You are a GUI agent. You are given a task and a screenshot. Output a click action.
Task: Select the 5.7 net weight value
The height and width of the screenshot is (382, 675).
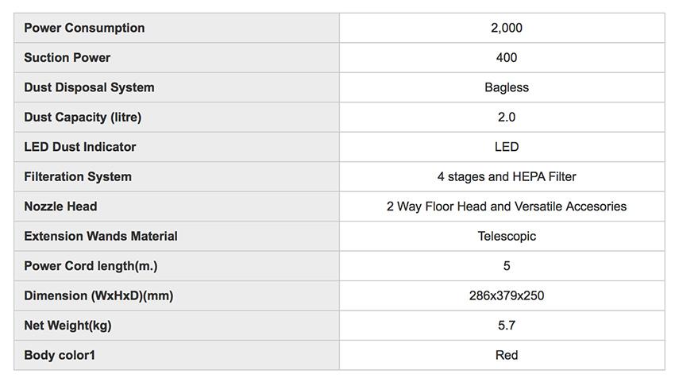point(507,326)
